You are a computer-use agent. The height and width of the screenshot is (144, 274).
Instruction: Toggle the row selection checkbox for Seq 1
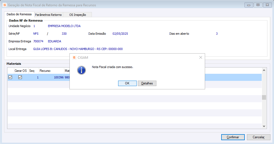10,77
